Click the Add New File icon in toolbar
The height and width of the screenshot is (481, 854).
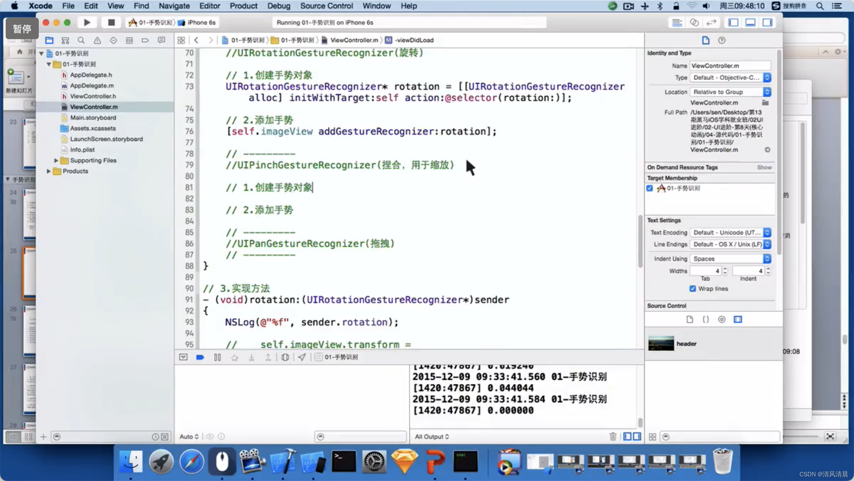click(x=43, y=437)
